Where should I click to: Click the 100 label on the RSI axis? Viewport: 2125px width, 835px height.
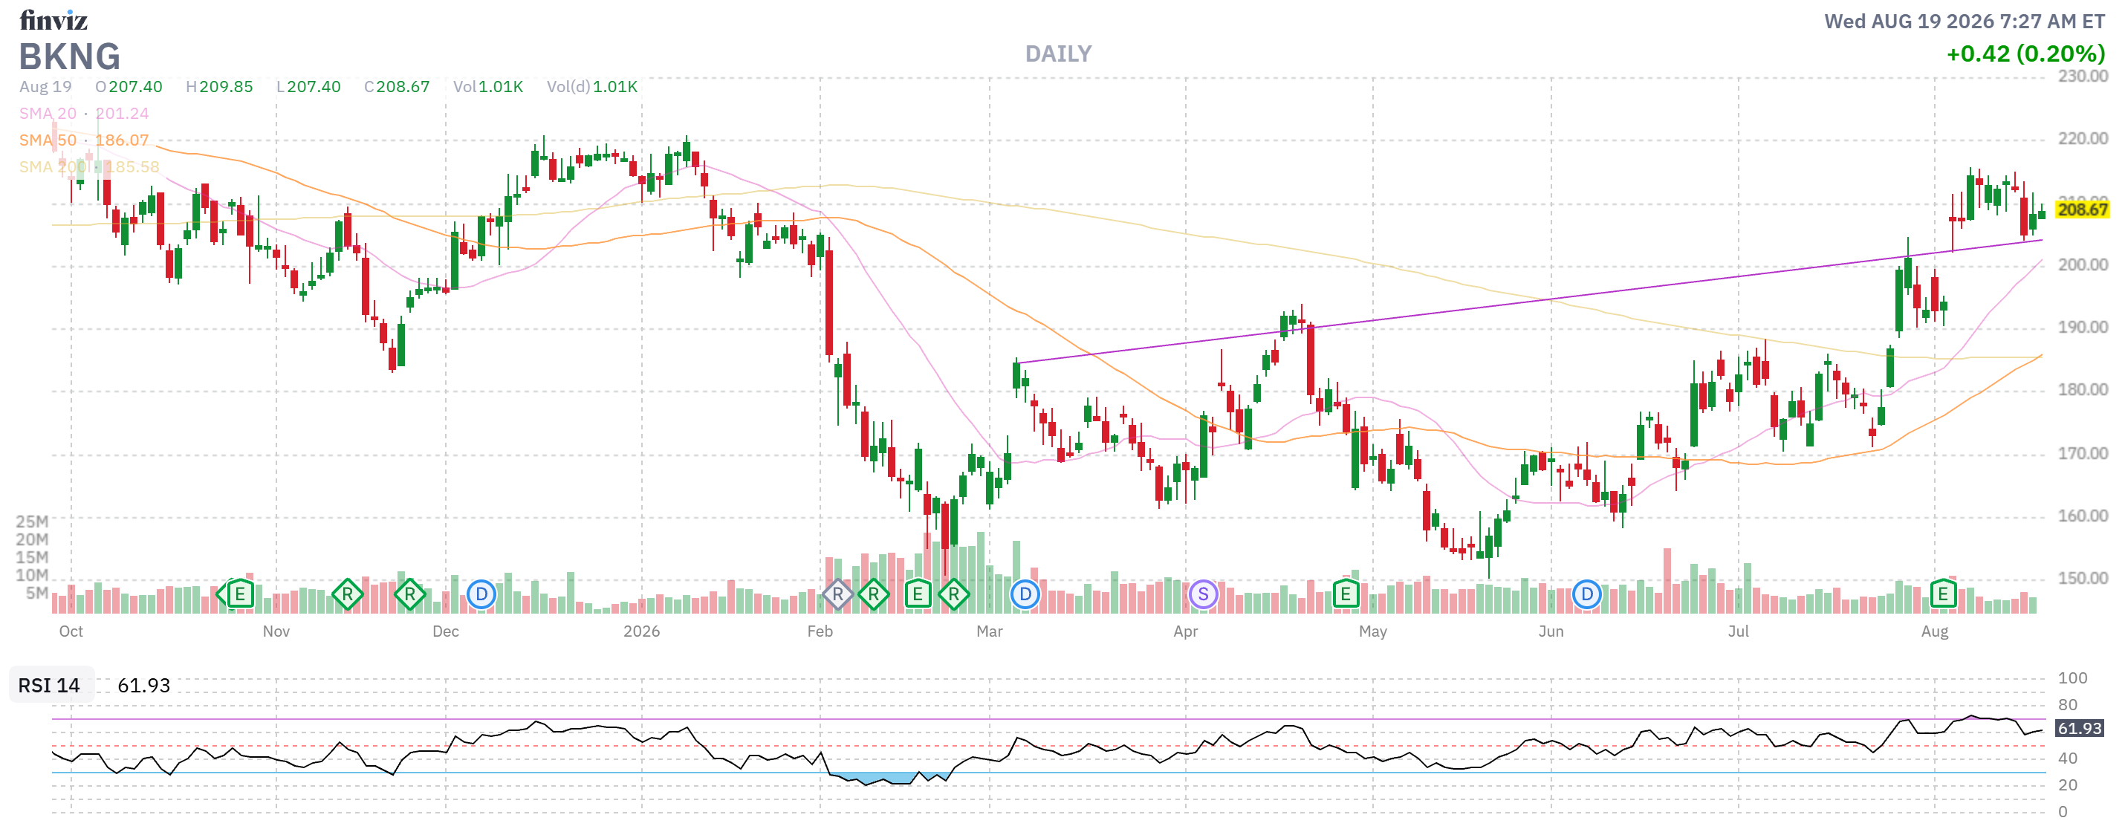click(2072, 678)
